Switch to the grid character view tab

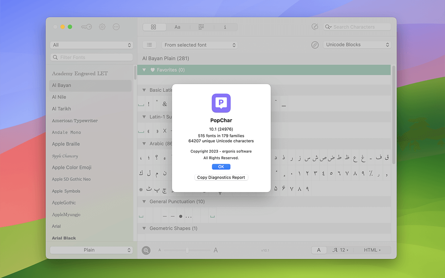[x=154, y=27]
